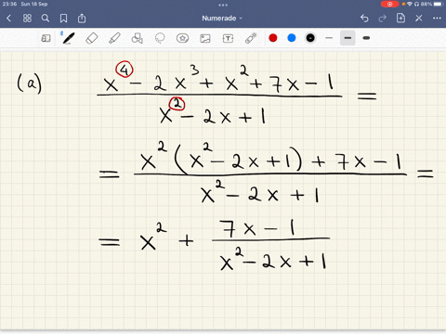Close the editing toolbar with X

[x=419, y=19]
